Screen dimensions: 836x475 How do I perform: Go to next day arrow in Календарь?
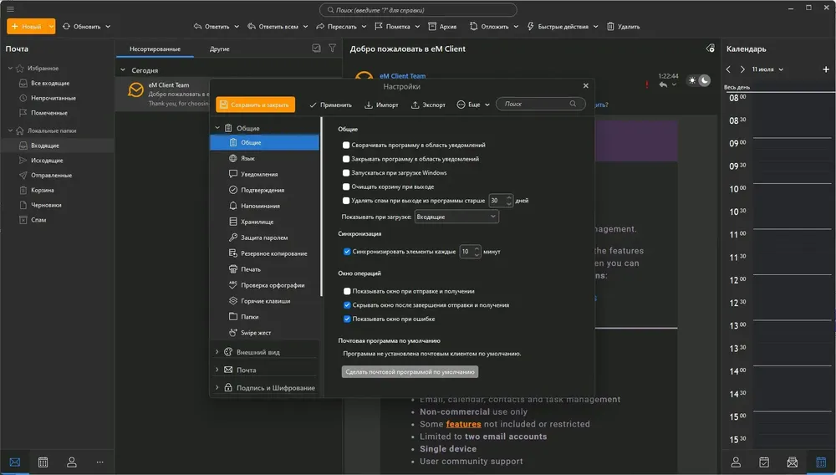(742, 69)
